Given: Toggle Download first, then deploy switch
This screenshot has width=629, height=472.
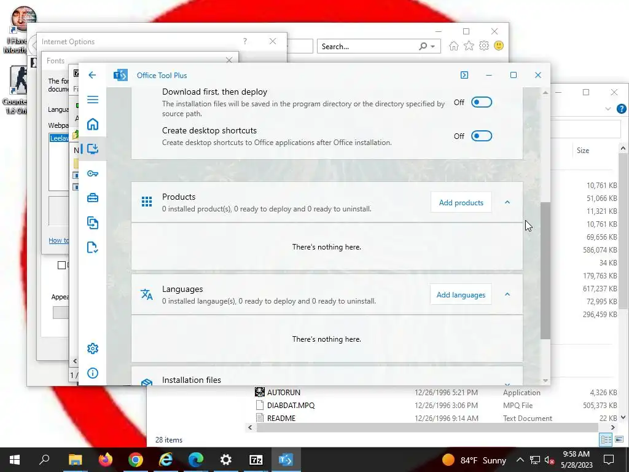Looking at the screenshot, I should (482, 103).
